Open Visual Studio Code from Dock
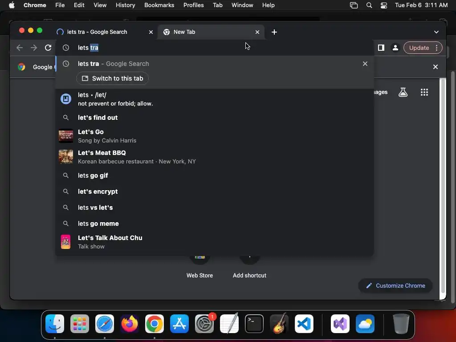 pyautogui.click(x=304, y=324)
